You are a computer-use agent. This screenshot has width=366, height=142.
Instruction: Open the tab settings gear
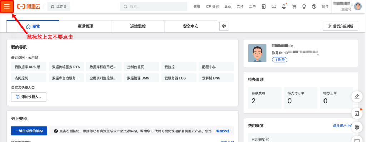(224, 26)
